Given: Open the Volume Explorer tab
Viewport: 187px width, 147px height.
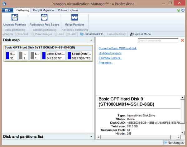Looking at the screenshot, I should click(68, 10).
